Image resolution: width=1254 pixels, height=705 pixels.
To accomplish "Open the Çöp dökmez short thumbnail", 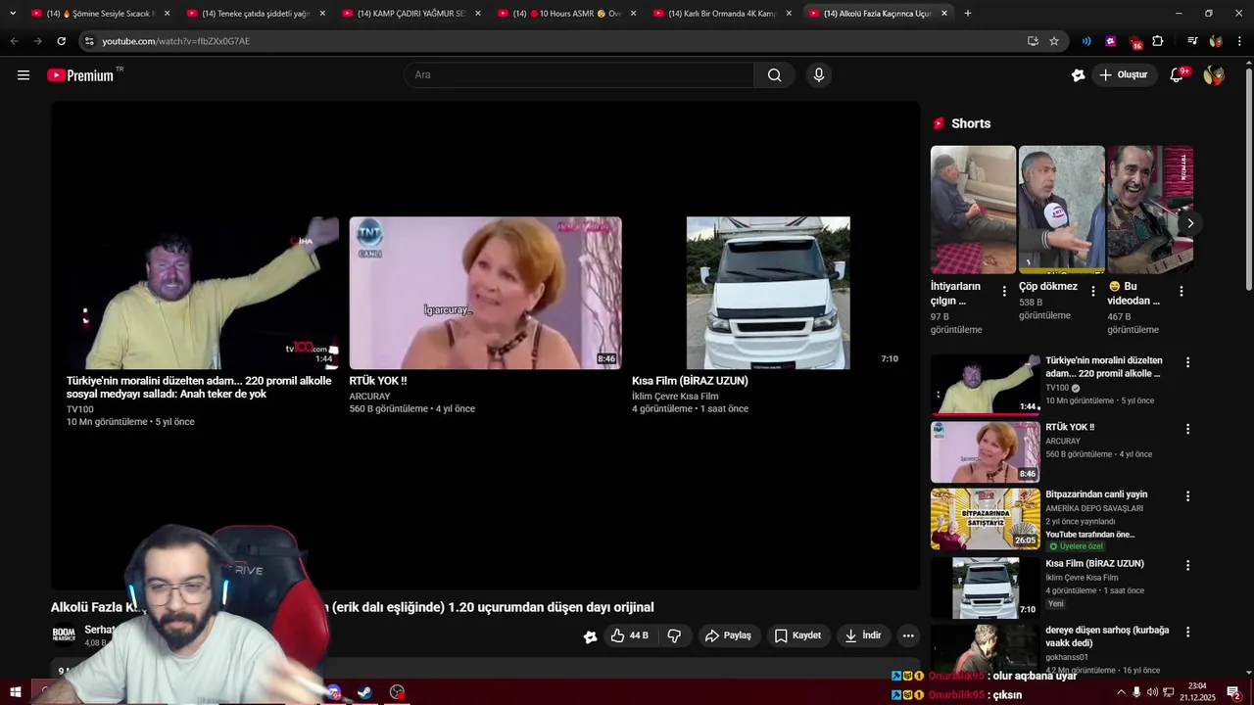I will pos(1061,210).
